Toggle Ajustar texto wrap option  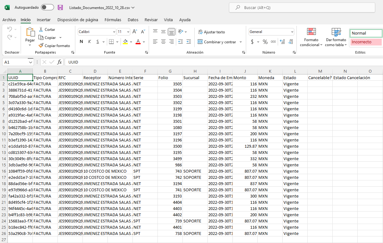pyautogui.click(x=211, y=32)
